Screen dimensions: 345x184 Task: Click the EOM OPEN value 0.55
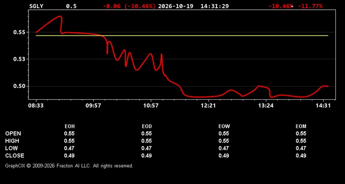[301, 134]
